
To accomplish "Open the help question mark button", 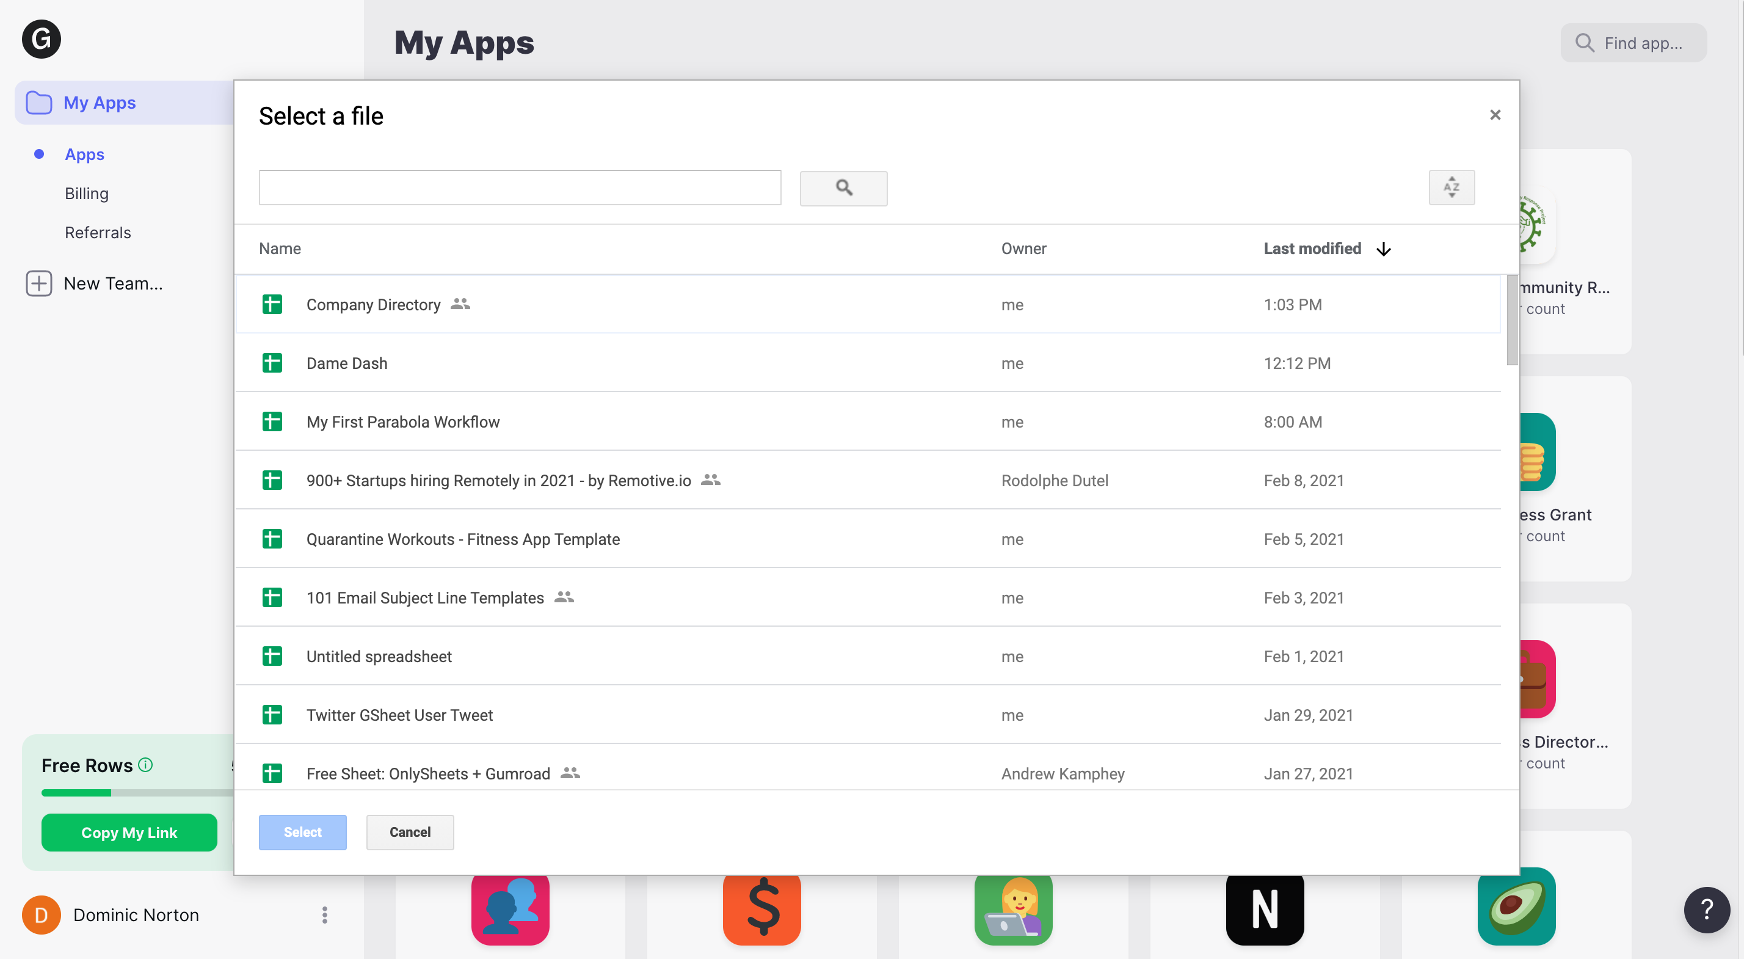I will [1706, 910].
